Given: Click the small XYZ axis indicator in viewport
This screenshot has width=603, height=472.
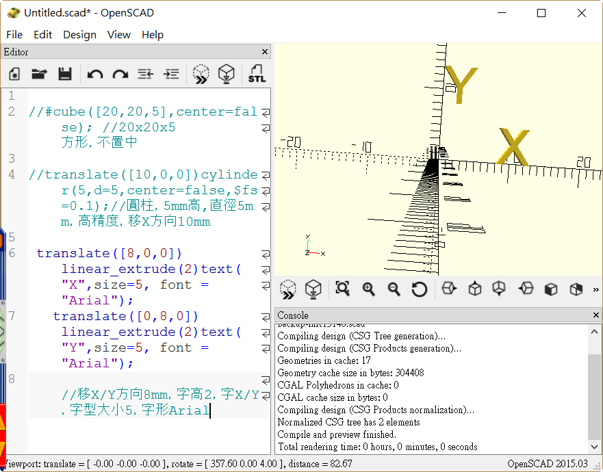Looking at the screenshot, I should (315, 246).
